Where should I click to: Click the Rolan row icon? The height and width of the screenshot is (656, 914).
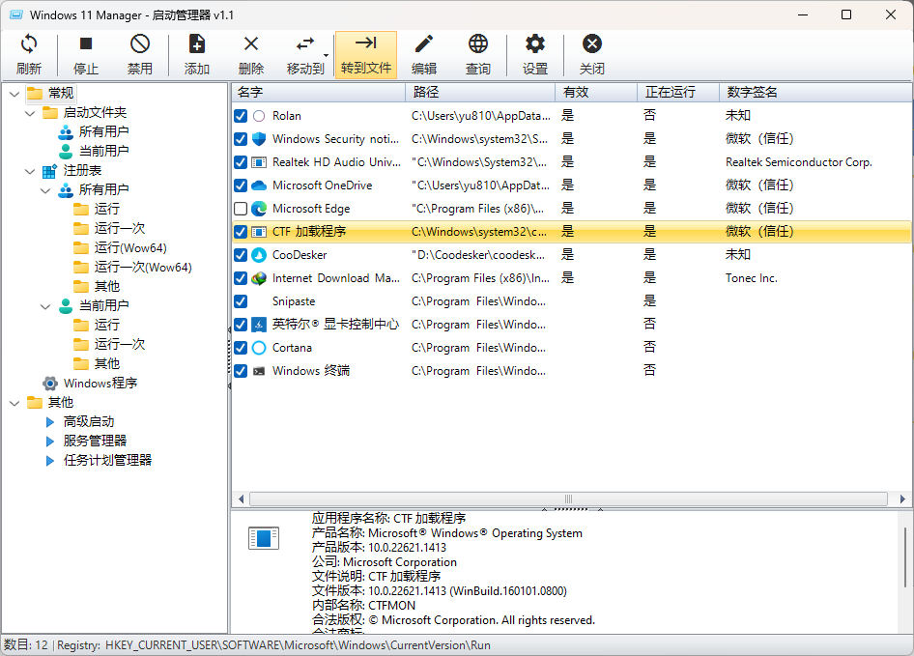point(259,116)
